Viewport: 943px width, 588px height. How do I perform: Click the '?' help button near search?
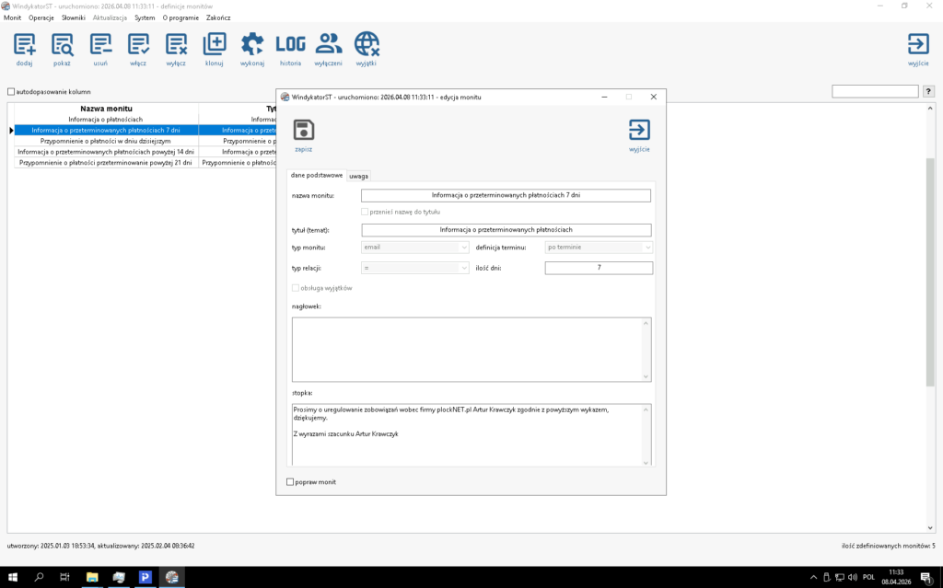(928, 92)
